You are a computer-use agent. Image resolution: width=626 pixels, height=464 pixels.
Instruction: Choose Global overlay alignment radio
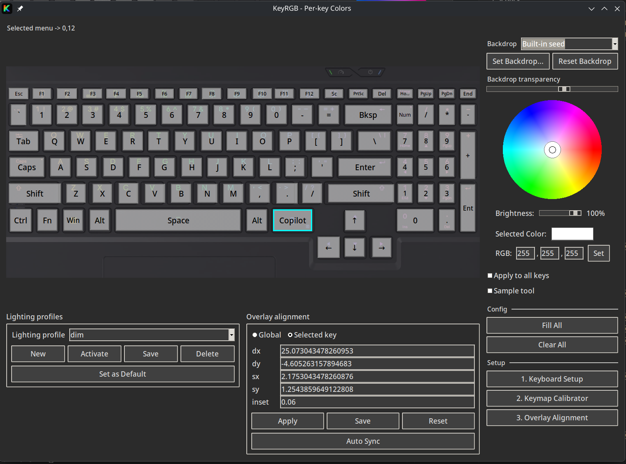click(x=267, y=335)
